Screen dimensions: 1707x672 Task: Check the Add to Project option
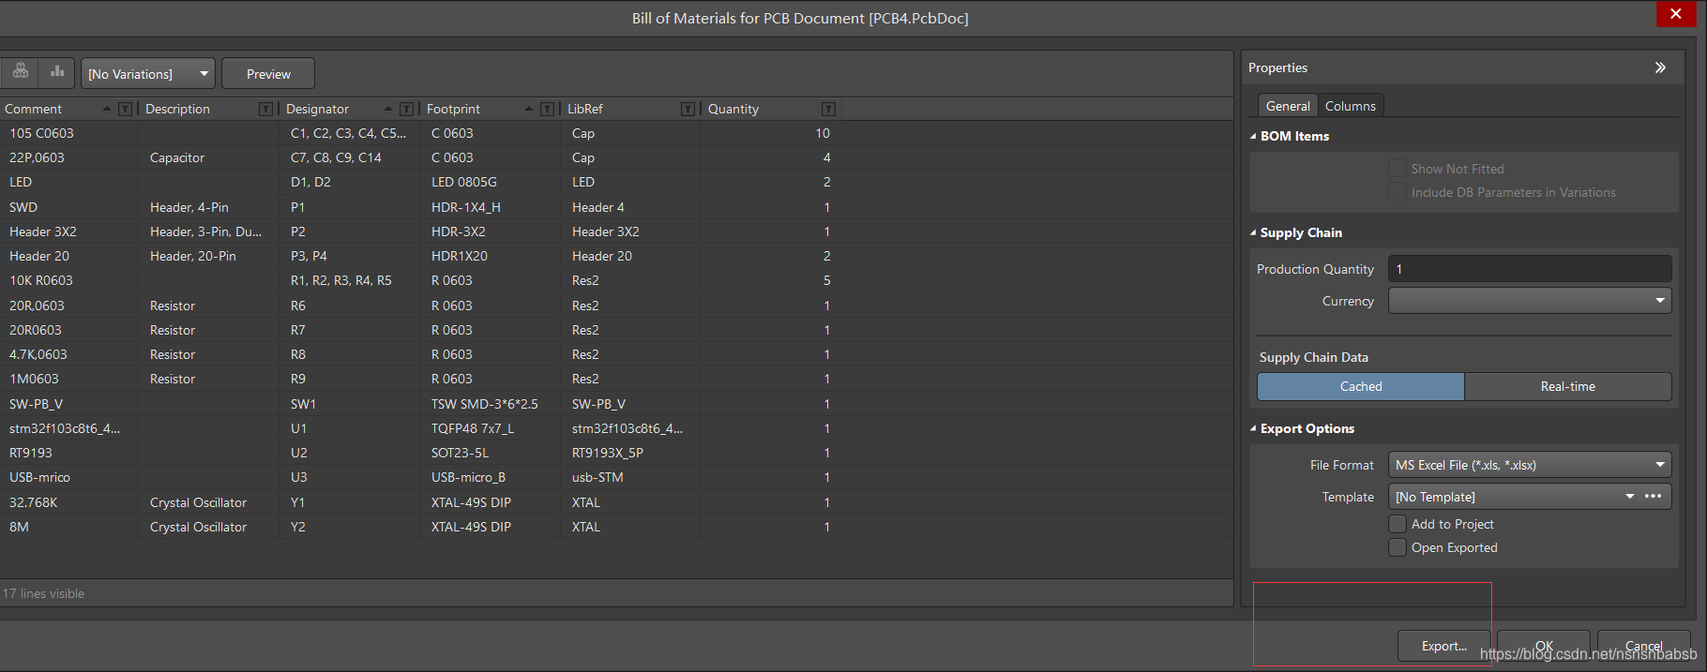pyautogui.click(x=1397, y=524)
